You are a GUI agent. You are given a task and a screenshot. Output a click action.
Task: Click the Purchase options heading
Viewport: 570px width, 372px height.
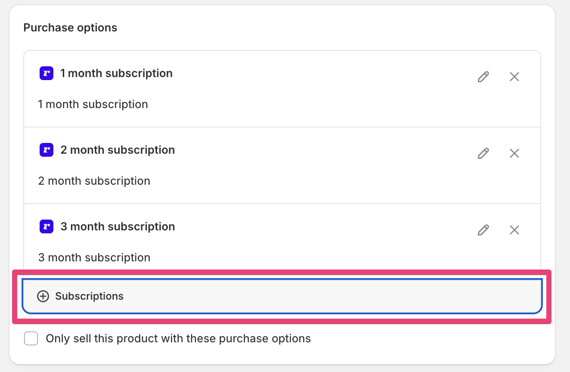(x=70, y=28)
